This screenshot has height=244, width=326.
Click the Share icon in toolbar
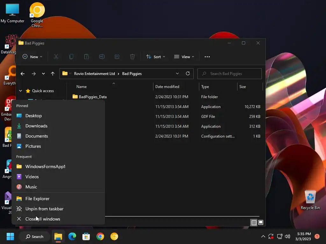(x=117, y=57)
